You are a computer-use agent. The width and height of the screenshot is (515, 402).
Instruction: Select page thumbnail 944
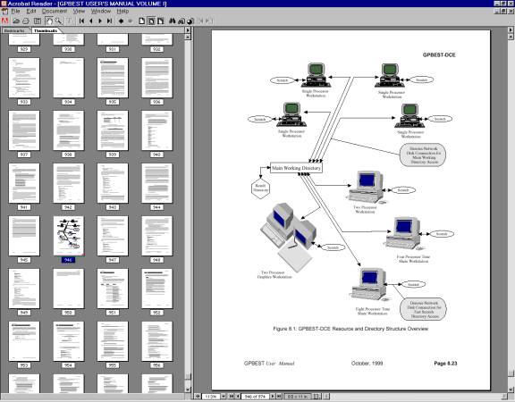[156, 183]
